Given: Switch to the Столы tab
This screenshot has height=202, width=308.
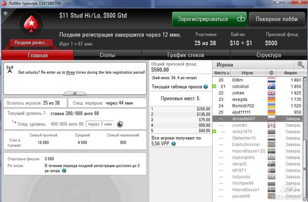Looking at the screenshot, I should (107, 55).
